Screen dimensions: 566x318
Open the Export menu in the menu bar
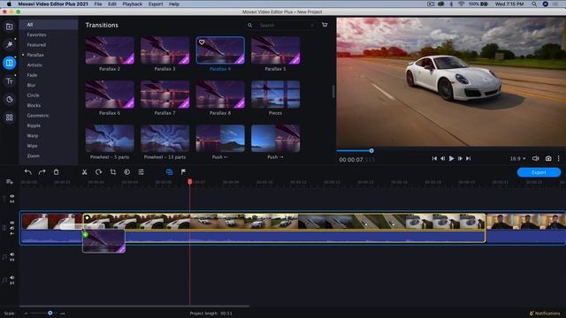pos(156,4)
